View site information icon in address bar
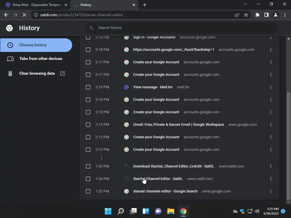Screen dimensions: 291x218 pyautogui.click(x=36, y=15)
